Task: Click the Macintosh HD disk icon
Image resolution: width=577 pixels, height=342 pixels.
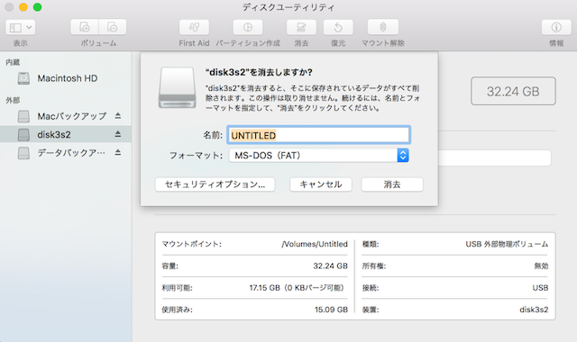Action: pyautogui.click(x=23, y=78)
